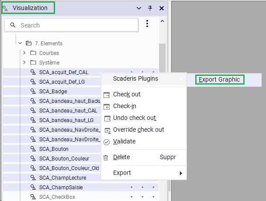Click the Check out icon in context menu
The width and height of the screenshot is (266, 201).
click(107, 95)
